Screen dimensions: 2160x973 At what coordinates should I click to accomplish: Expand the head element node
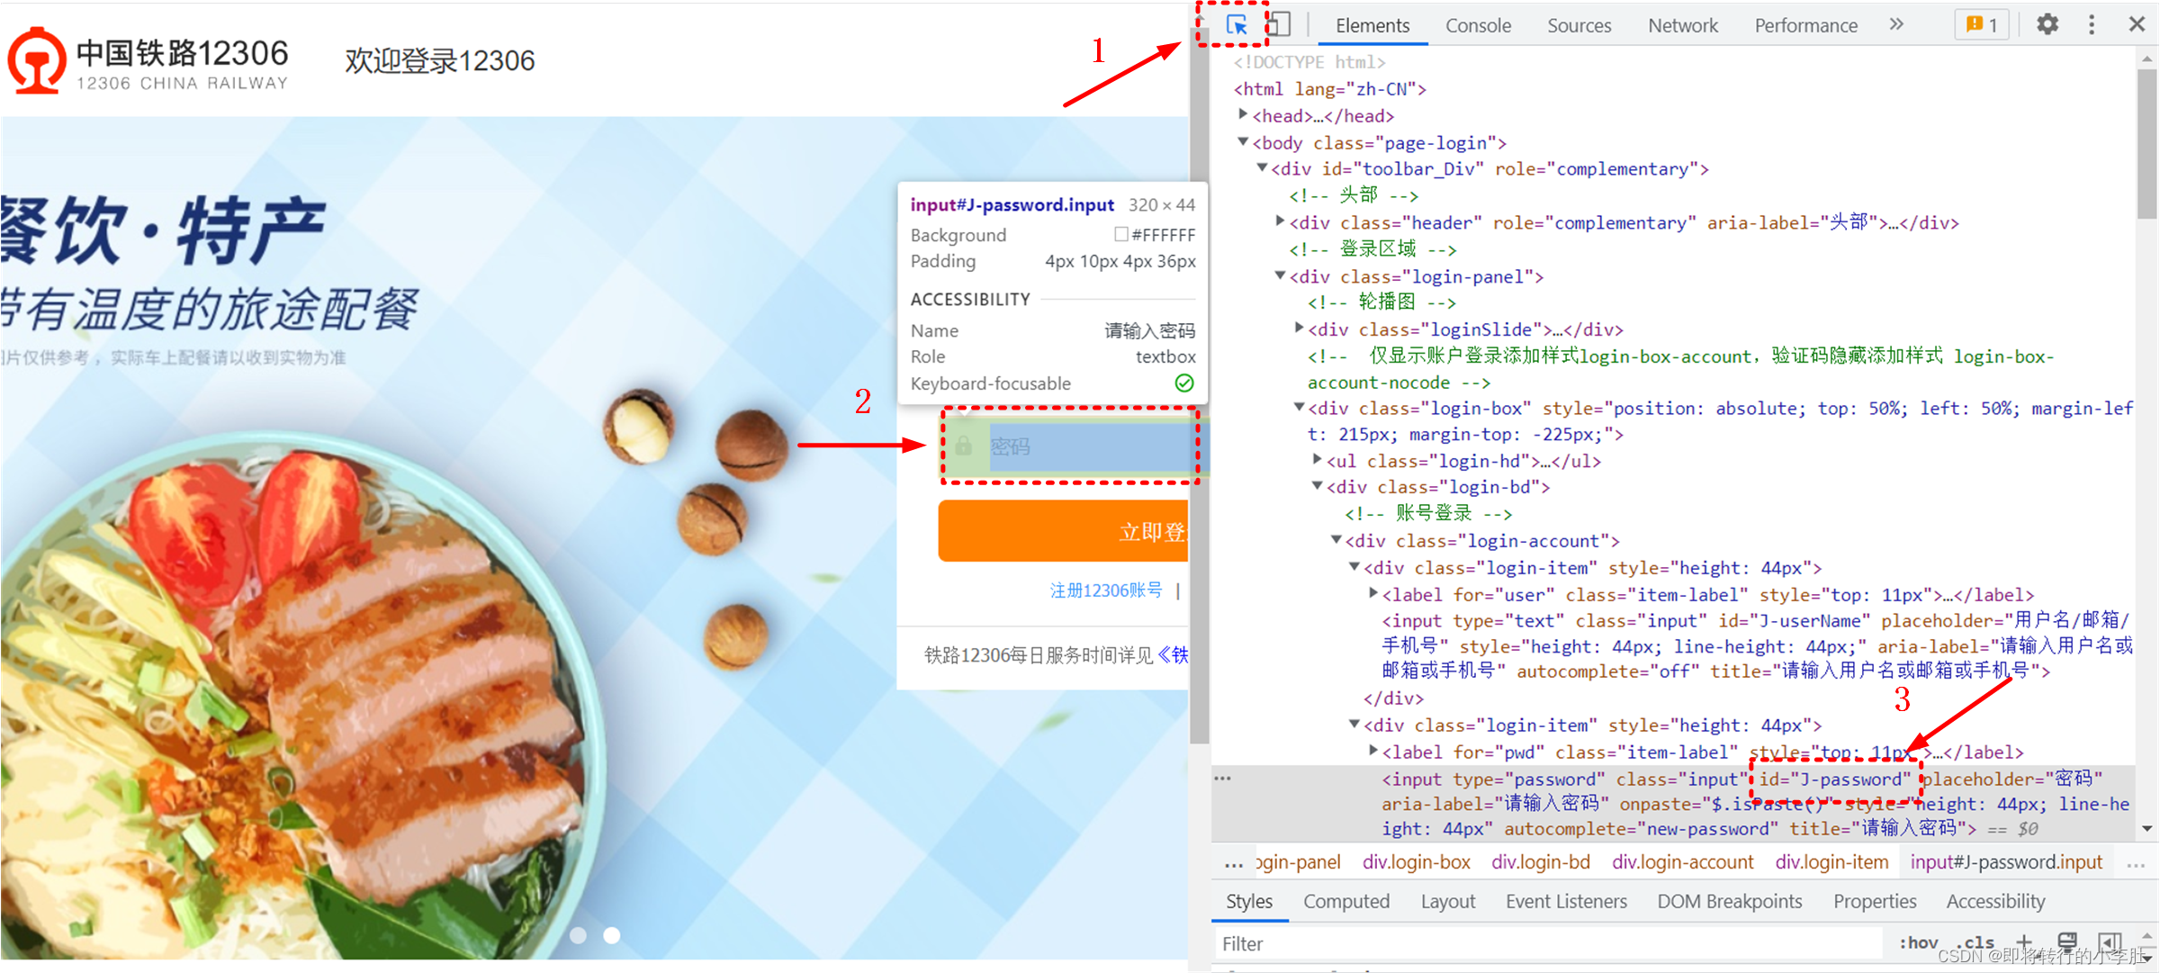1243,114
